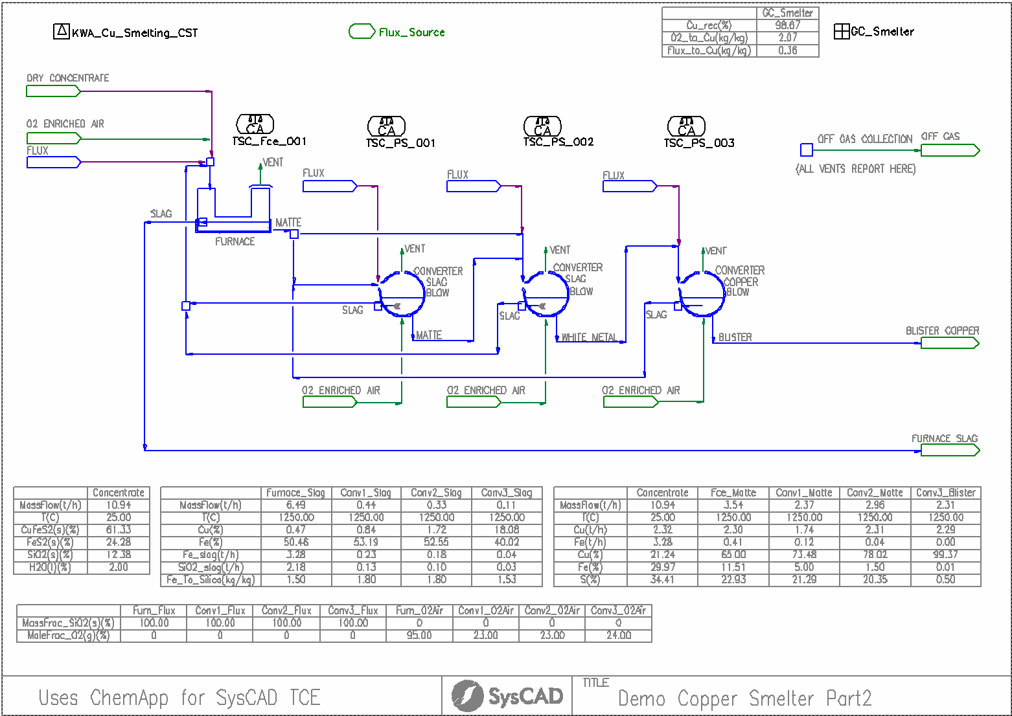This screenshot has height=716, width=1012.
Task: Open the GC_Smelter grid icon
Action: click(841, 31)
